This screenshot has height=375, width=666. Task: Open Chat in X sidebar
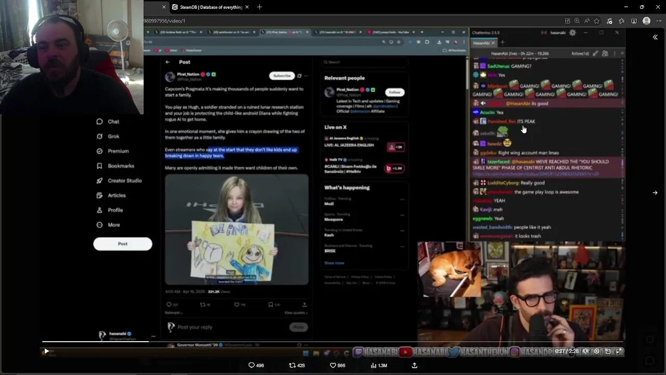pyautogui.click(x=108, y=121)
